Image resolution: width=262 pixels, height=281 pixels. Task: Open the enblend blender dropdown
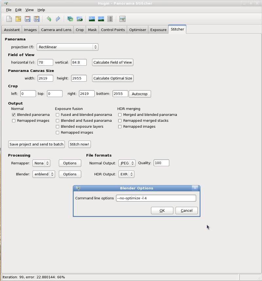44,174
